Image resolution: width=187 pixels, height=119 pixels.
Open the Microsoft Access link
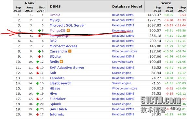click(x=63, y=46)
